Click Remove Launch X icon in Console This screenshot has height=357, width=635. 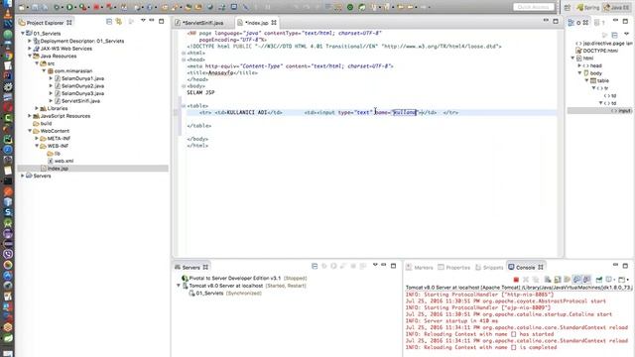[526, 280]
